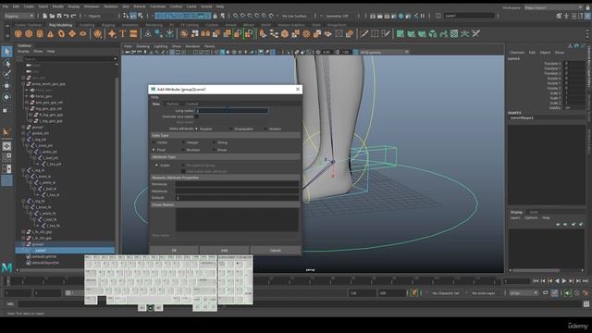Click Cancel in Add Attribute dialog
Viewport: 592px width, 333px height.
click(276, 251)
